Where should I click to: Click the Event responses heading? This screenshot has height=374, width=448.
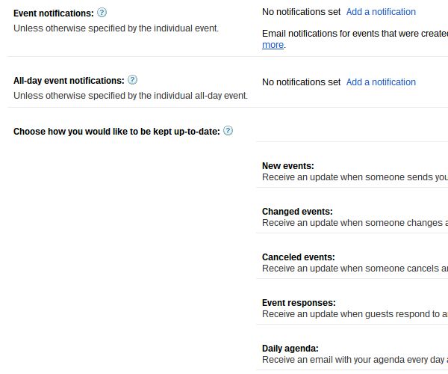pyautogui.click(x=299, y=303)
